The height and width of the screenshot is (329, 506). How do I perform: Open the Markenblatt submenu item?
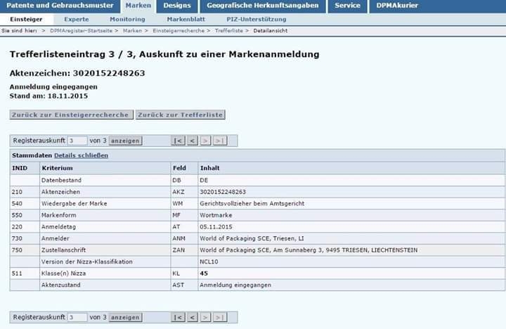[x=186, y=19]
